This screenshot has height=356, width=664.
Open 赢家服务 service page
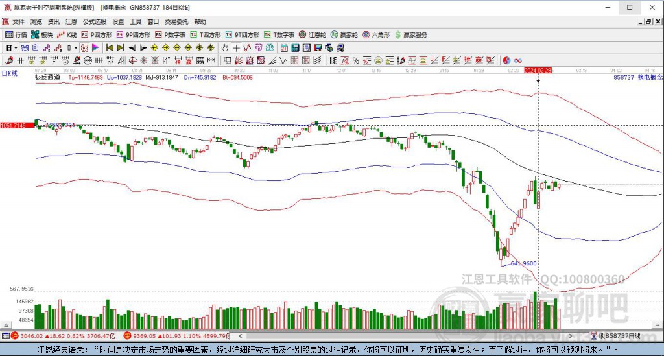point(410,35)
